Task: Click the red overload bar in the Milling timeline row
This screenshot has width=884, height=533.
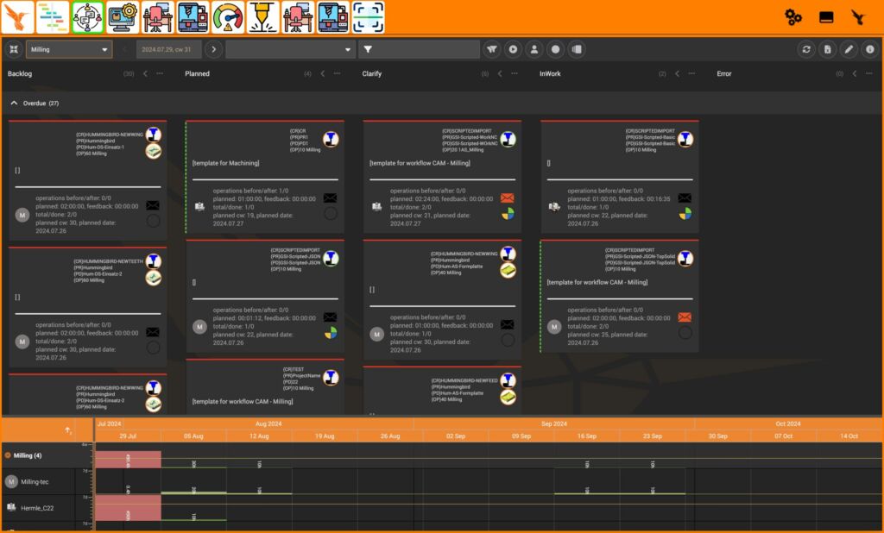Action: pos(128,459)
